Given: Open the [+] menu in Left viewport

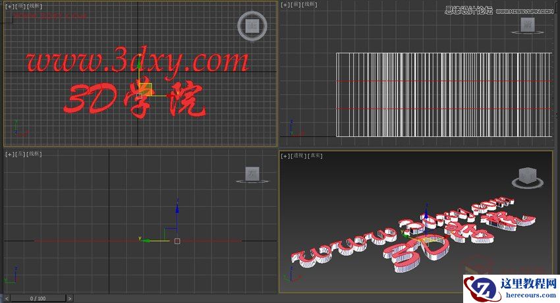Looking at the screenshot, I should (x=9, y=154).
